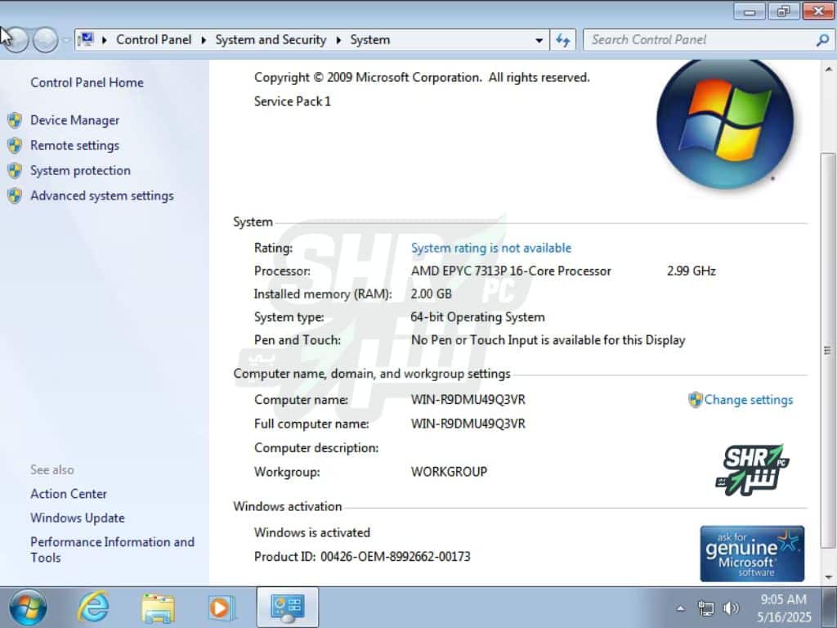Click the System breadcrumb
The image size is (837, 628).
click(x=370, y=40)
